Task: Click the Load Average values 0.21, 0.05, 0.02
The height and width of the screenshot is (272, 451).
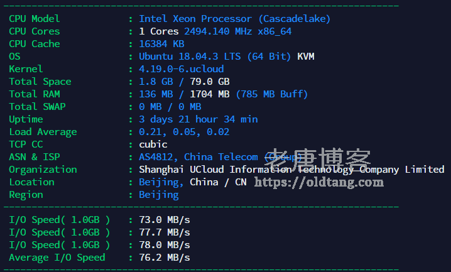Action: [184, 132]
